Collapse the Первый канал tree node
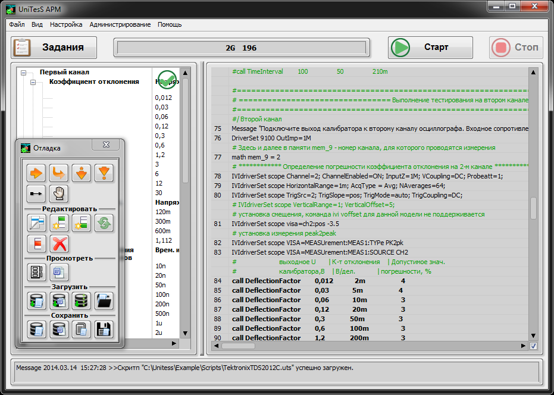The width and height of the screenshot is (554, 395). pos(24,73)
